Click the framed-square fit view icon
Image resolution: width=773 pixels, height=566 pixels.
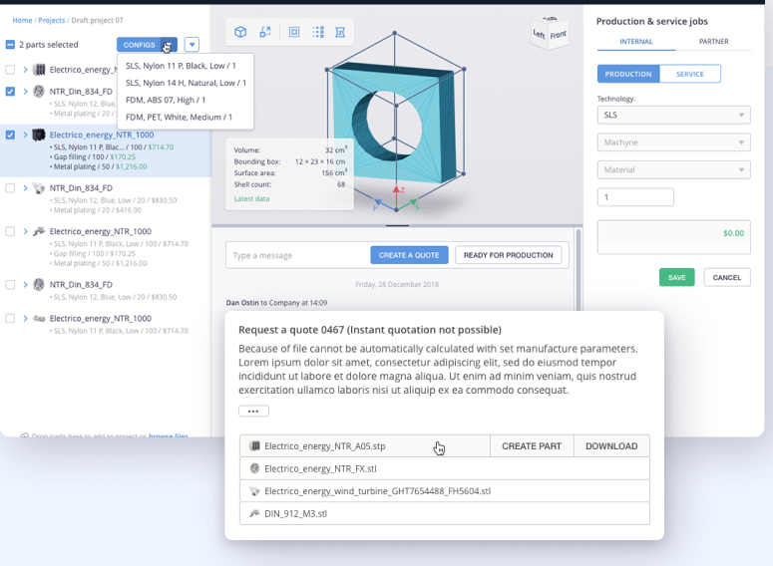(294, 32)
